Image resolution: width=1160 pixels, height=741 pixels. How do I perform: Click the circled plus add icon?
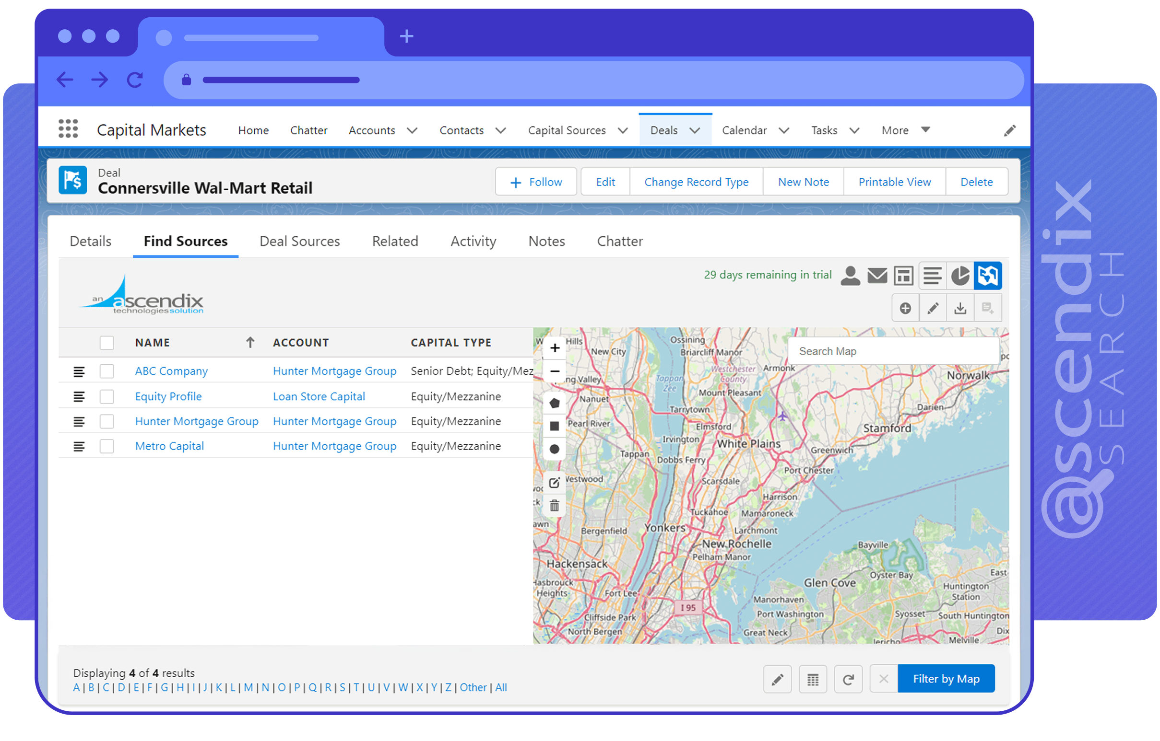pyautogui.click(x=906, y=308)
